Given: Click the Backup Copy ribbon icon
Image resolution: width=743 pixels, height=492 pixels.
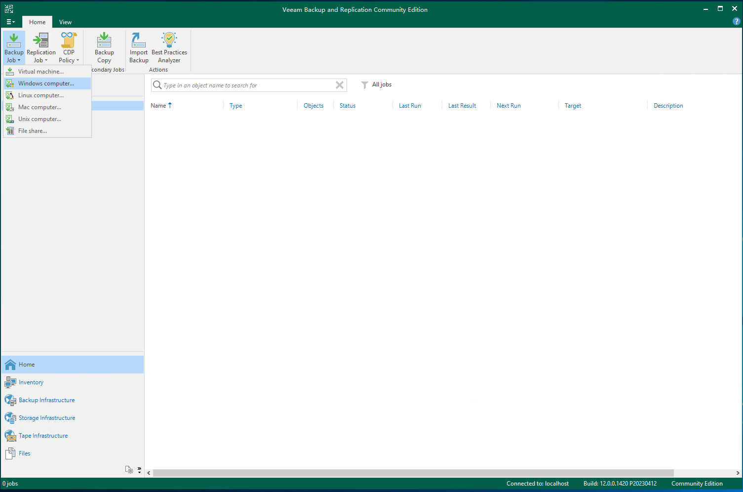Looking at the screenshot, I should pos(104,48).
